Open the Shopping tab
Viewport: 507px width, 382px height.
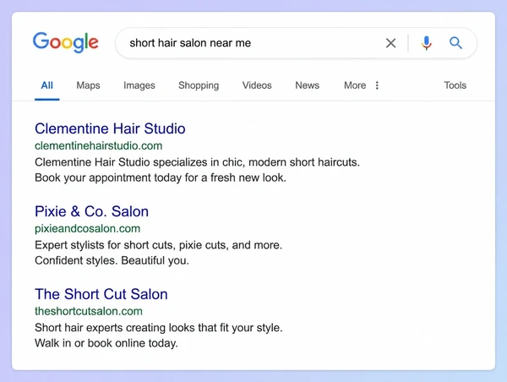tap(199, 85)
